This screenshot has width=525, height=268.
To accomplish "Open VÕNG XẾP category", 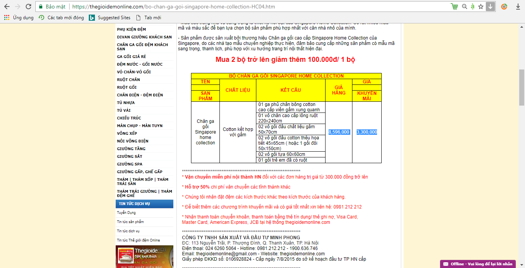I will point(127,134).
